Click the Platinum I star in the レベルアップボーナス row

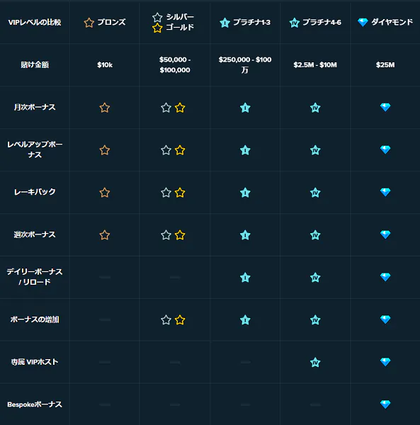point(245,150)
